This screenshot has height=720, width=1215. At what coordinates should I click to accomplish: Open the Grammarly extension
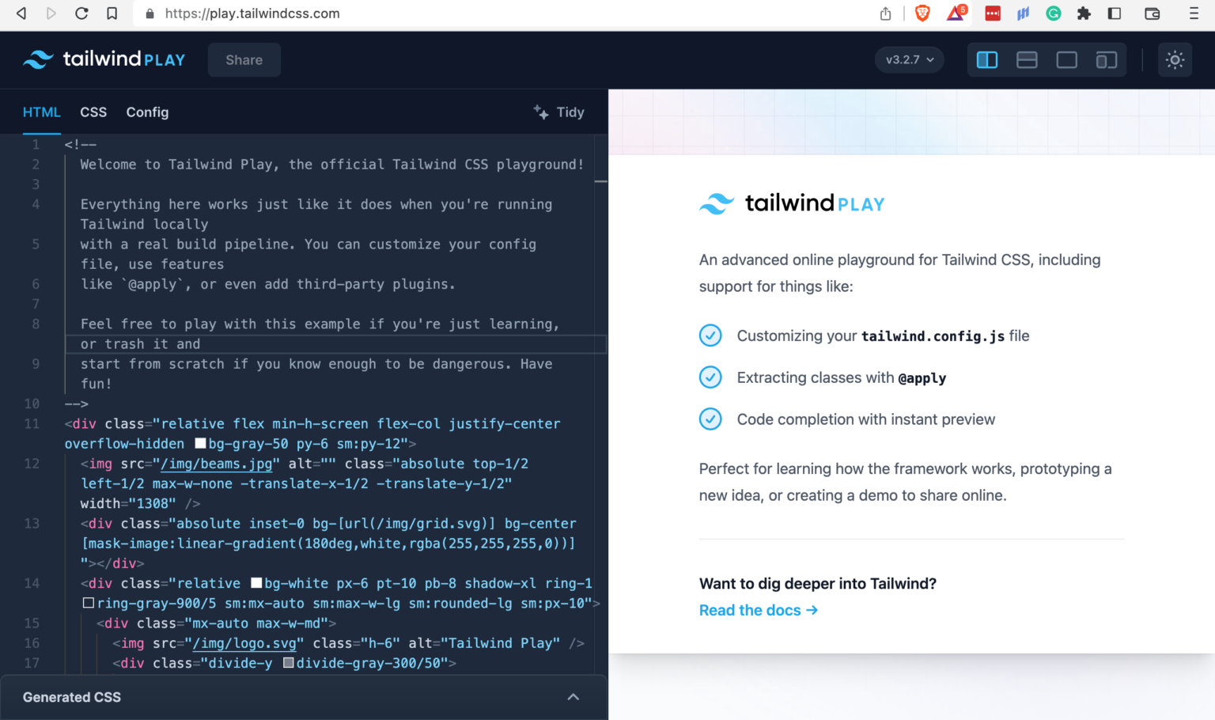(x=1053, y=13)
